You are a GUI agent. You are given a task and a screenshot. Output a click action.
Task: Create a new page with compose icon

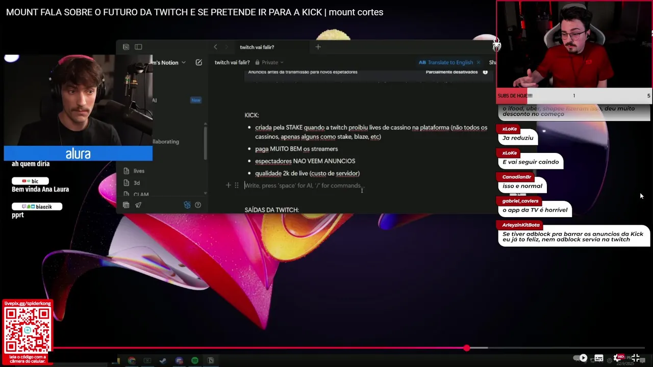tap(199, 63)
